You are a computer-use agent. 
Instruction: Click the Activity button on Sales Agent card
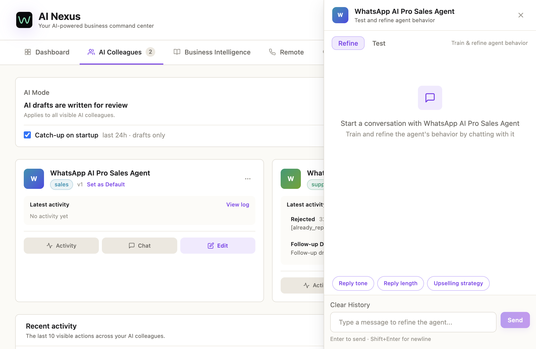(x=61, y=246)
